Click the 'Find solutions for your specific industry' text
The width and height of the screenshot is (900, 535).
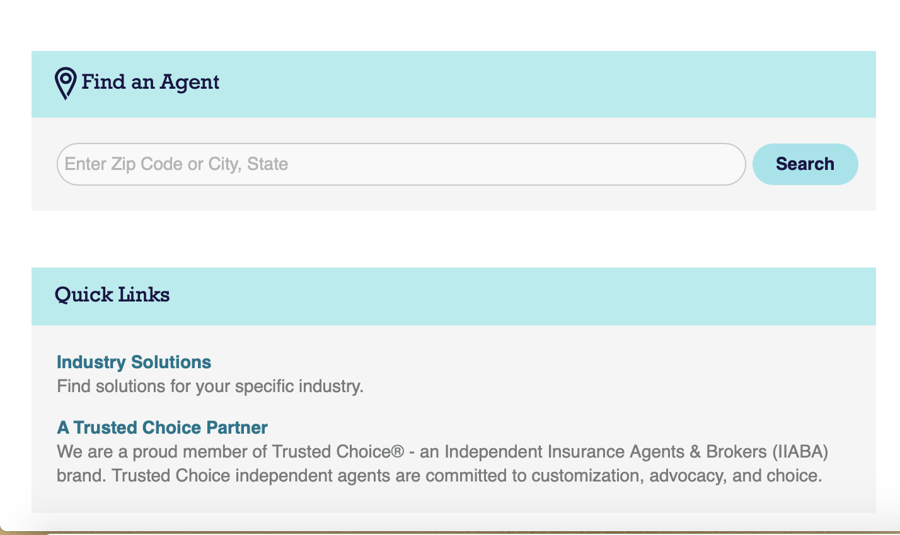click(210, 386)
